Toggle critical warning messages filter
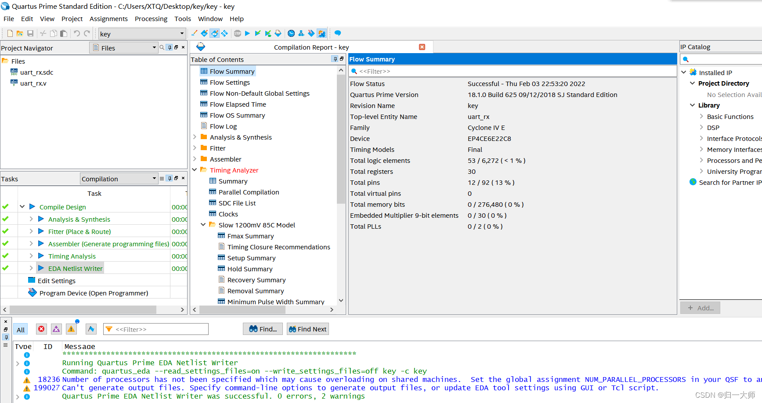762x403 pixels. click(56, 329)
